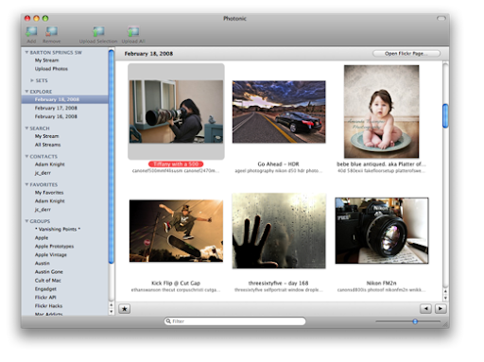Click the 'Nikon FM2n' title text
The image size is (484, 362).
coord(381,283)
